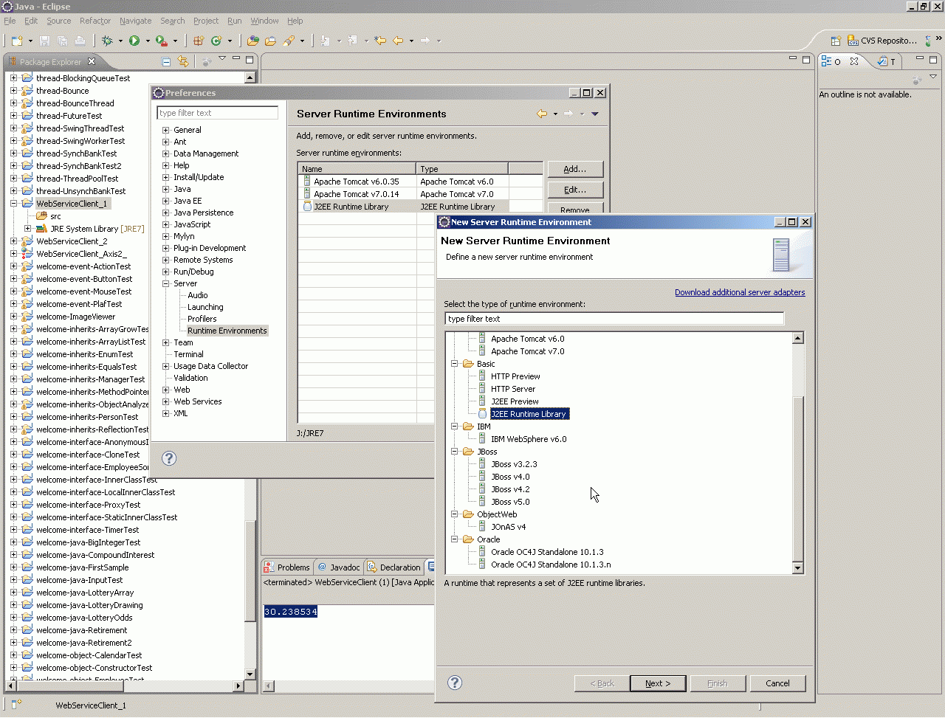Click help icon in Preferences dialog
Screen dimensions: 945x718
(169, 458)
